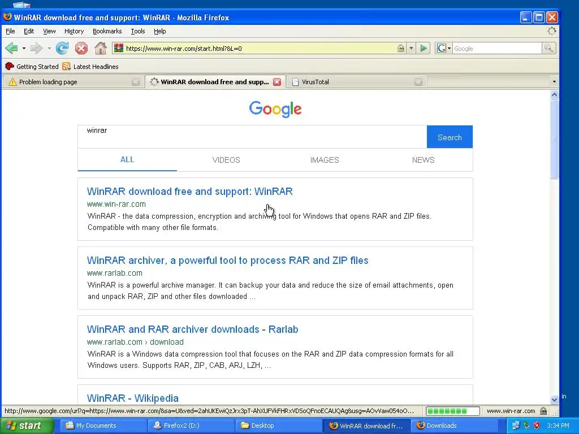
Task: Open the File menu
Action: 10,31
